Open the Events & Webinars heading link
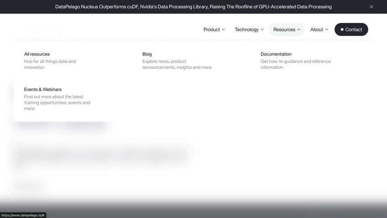The height and width of the screenshot is (218, 387). click(x=42, y=89)
